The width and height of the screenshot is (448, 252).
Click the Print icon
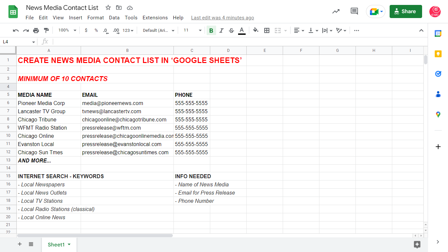pyautogui.click(x=36, y=31)
